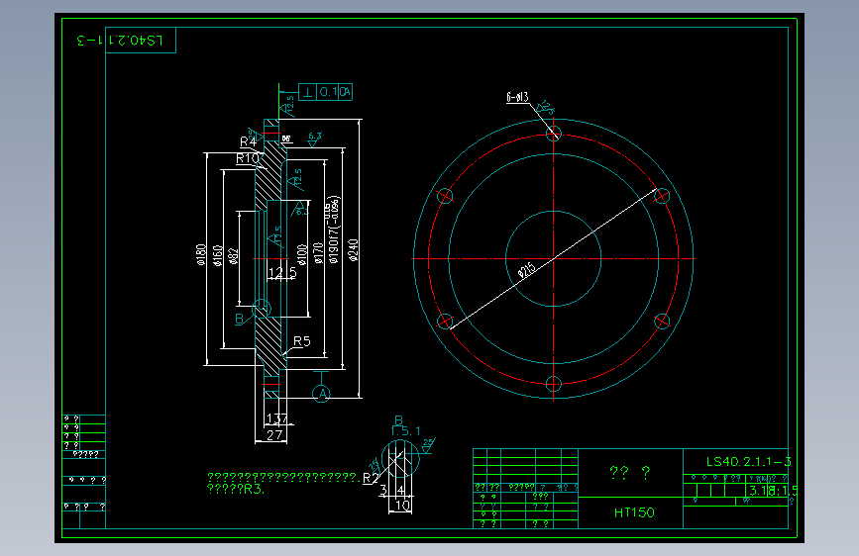Click the 1.5:1 scale title of detail B
The width and height of the screenshot is (859, 556).
point(405,430)
